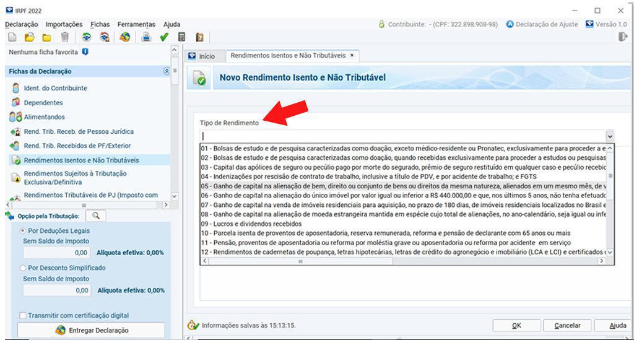Click the trash can delete icon

click(64, 37)
